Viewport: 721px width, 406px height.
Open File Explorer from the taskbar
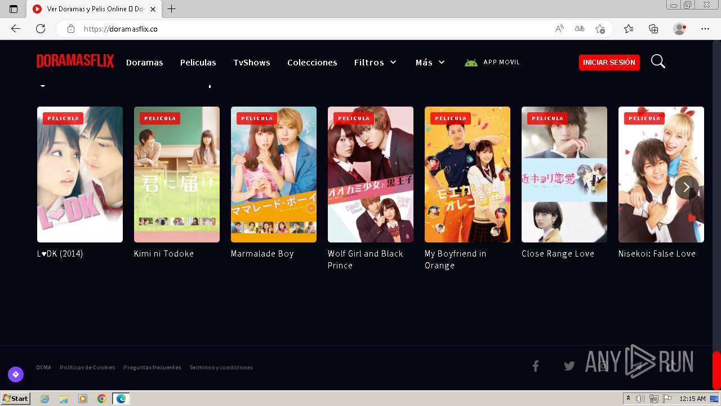(x=64, y=399)
